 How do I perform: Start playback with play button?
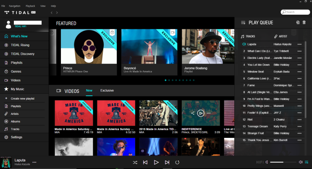pos(156,162)
